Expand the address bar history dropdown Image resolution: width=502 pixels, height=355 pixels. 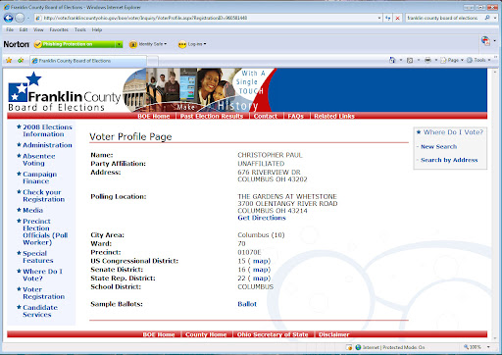379,18
